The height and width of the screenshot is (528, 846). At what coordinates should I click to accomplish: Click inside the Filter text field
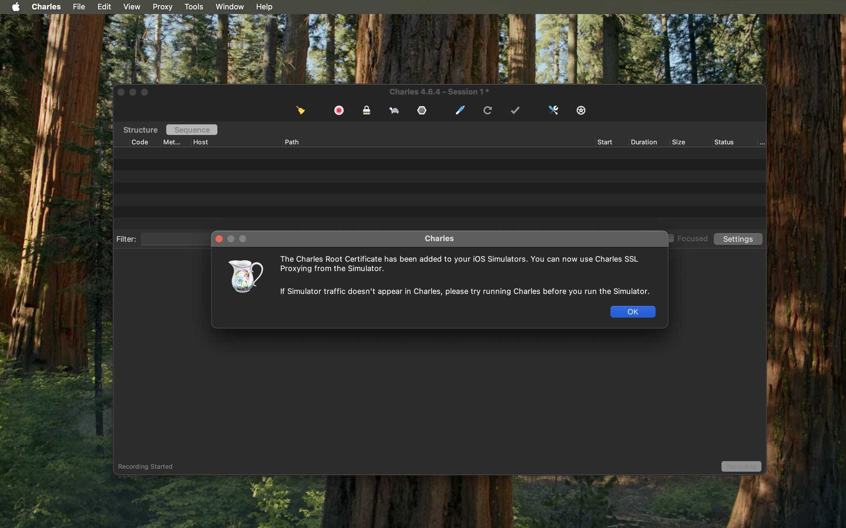[176, 239]
